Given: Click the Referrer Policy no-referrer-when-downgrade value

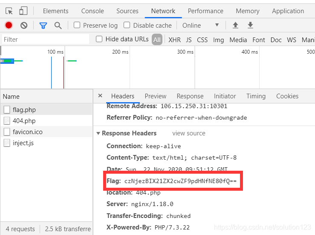Looking at the screenshot, I should 201,117.
